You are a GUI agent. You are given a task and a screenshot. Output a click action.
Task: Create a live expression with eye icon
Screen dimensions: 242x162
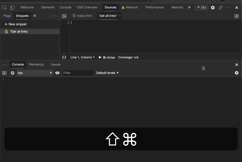coord(57,73)
